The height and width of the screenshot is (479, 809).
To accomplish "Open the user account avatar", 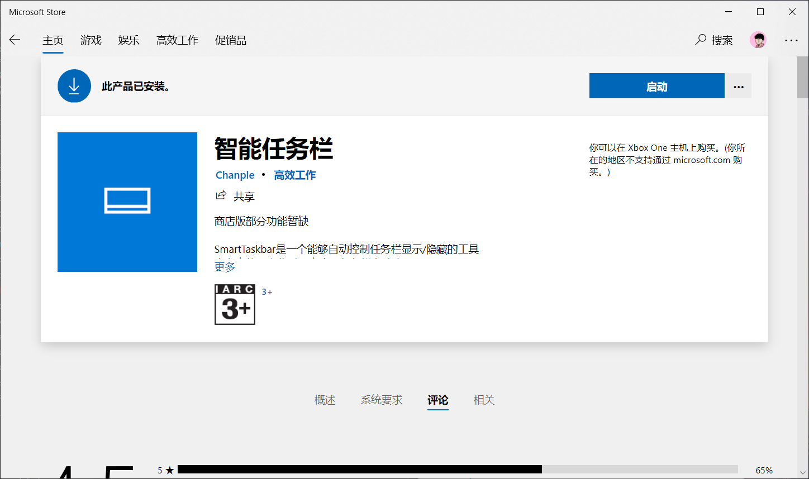I will click(x=758, y=40).
